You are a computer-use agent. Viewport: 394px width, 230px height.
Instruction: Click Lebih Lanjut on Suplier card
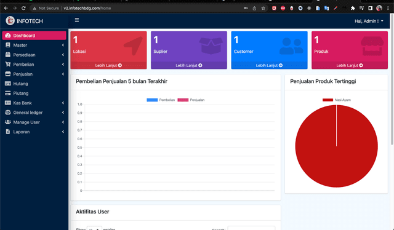coord(189,65)
